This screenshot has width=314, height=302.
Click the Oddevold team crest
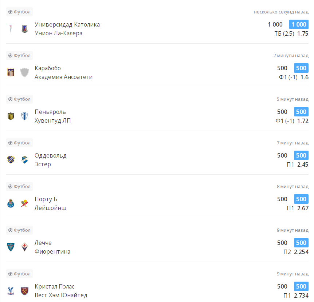click(11, 160)
